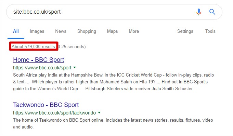
Task: Open the Settings menu
Action: 185,31
